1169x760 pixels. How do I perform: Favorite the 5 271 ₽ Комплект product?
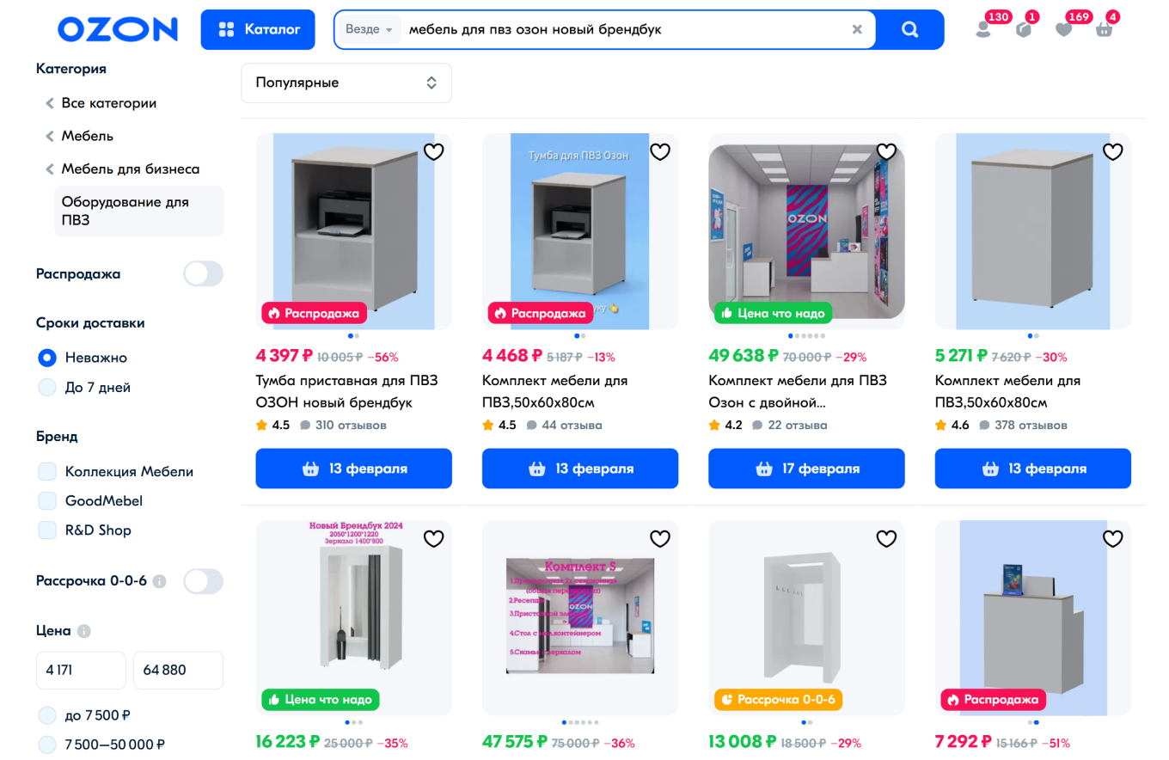pyautogui.click(x=1113, y=152)
